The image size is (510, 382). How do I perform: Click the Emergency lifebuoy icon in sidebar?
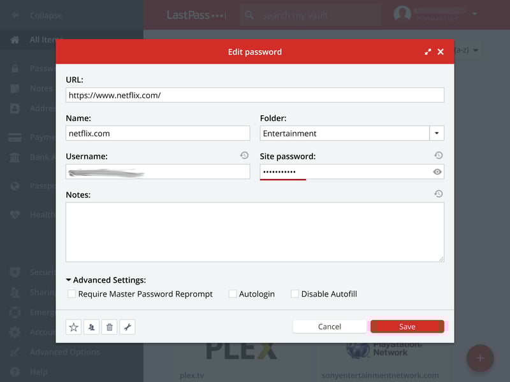click(15, 313)
